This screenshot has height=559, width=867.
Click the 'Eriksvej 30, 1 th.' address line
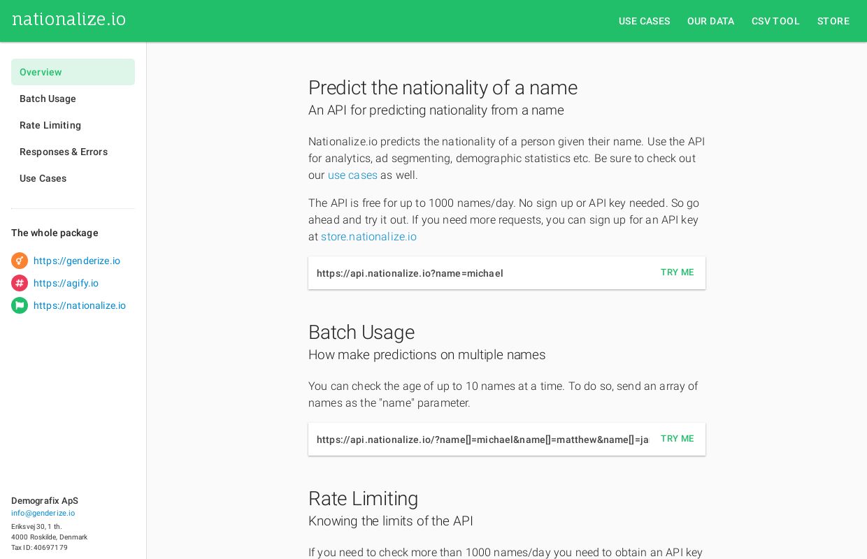click(36, 527)
